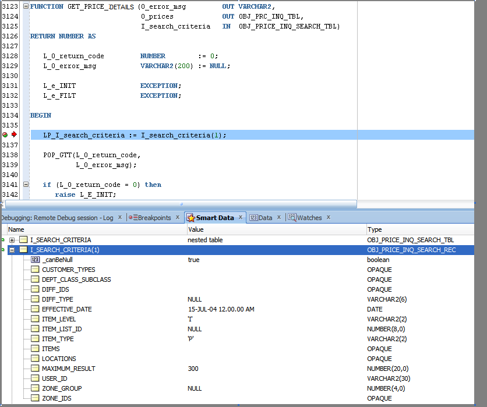This screenshot has width=487, height=407.
Task: Click the green dot beside I_SEARCH_CRITERIA
Action: point(4,239)
